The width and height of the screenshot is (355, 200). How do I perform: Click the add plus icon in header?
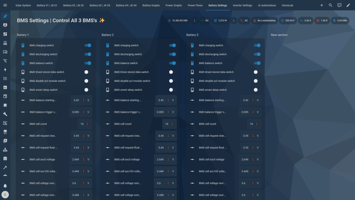322,5
